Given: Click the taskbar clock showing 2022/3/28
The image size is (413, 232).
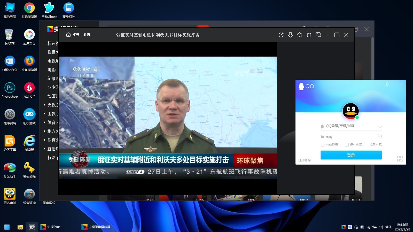Looking at the screenshot, I should click(402, 227).
